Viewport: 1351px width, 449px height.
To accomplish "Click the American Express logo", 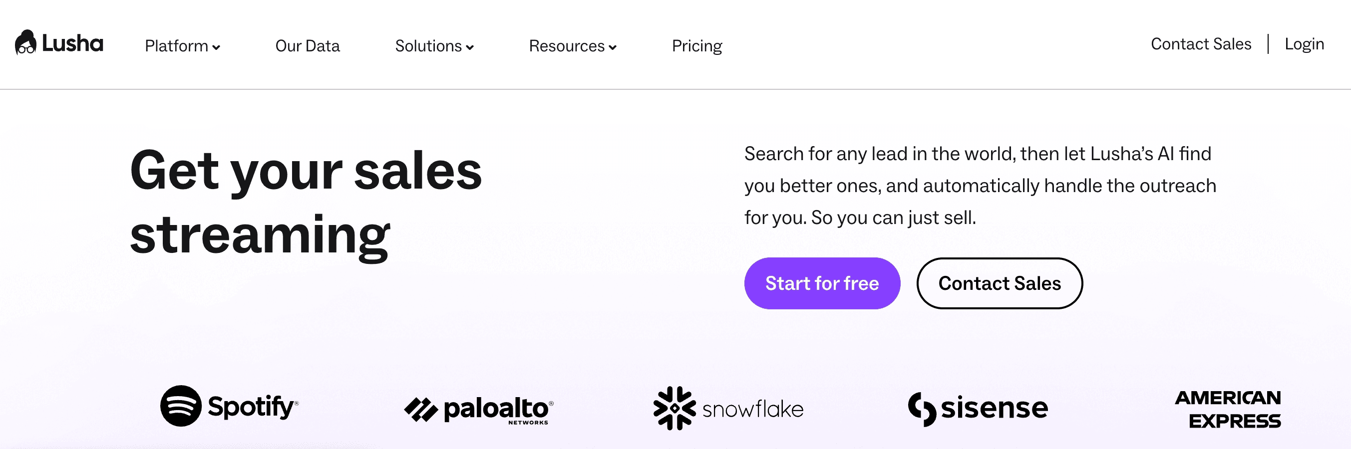I will 1228,409.
